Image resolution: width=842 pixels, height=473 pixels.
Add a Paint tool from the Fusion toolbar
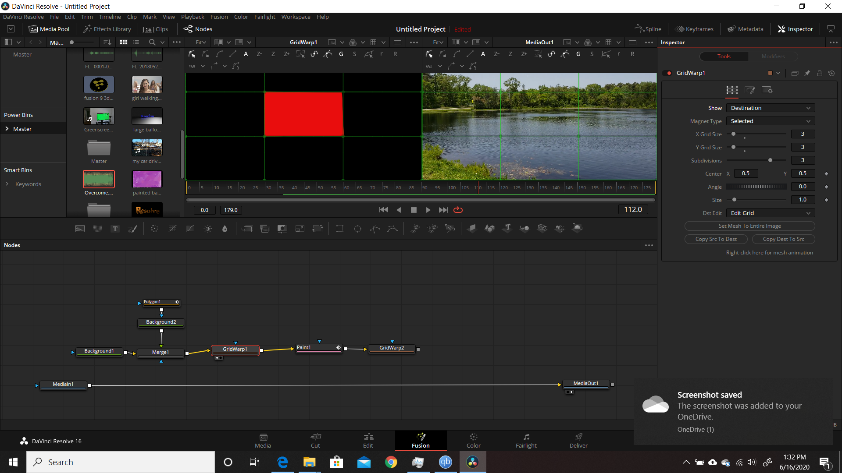(x=132, y=229)
